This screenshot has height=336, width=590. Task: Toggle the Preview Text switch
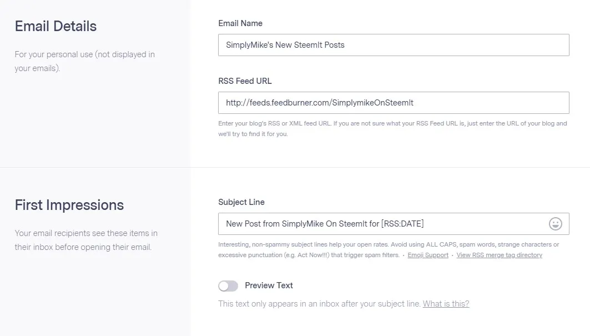point(228,286)
